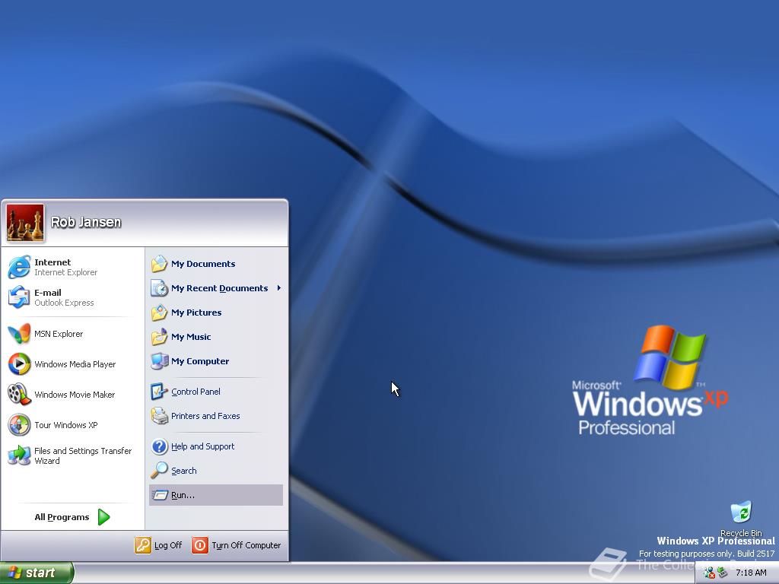Click the second system tray icon beside clock

(723, 573)
